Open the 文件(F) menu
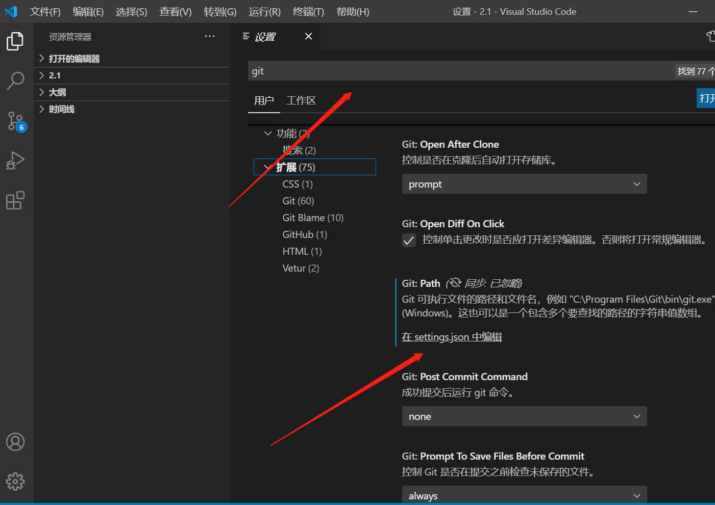 (45, 12)
